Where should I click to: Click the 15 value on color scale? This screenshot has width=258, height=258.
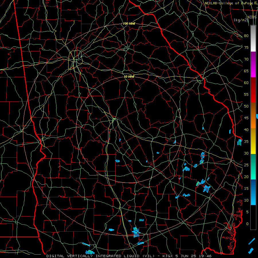(x=246, y=189)
